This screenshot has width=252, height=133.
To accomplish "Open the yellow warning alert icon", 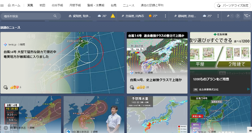I will pyautogui.click(x=113, y=16).
